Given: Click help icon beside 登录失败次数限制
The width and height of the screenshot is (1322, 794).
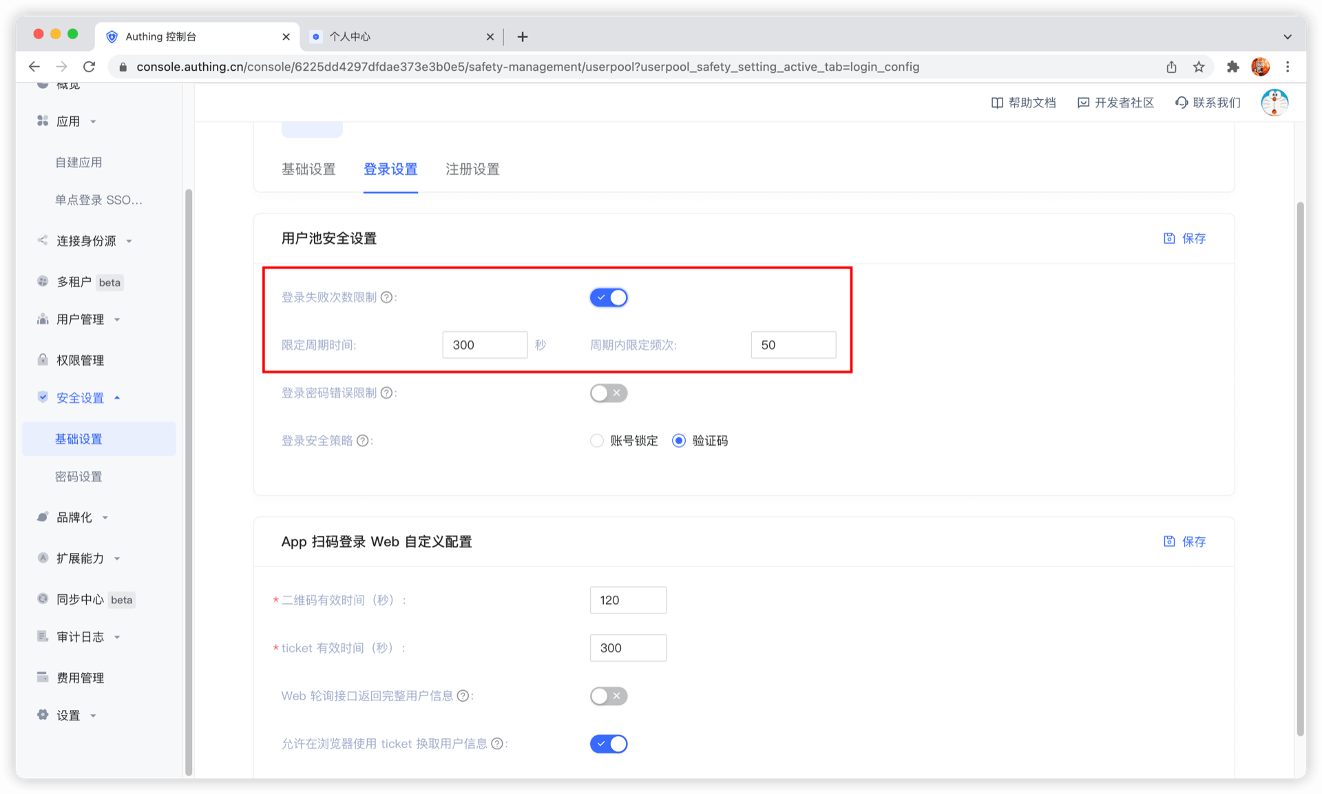Looking at the screenshot, I should (x=387, y=297).
